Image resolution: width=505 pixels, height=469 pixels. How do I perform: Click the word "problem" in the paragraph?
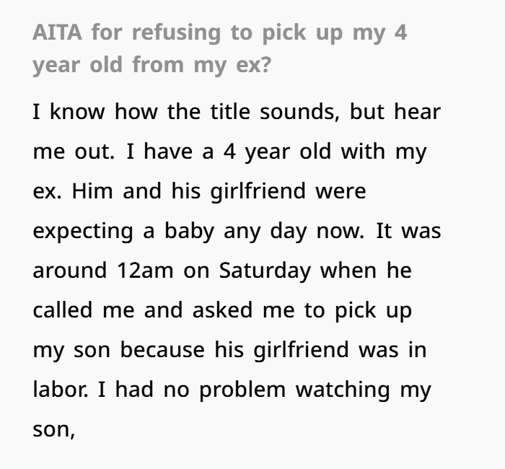[242, 390]
